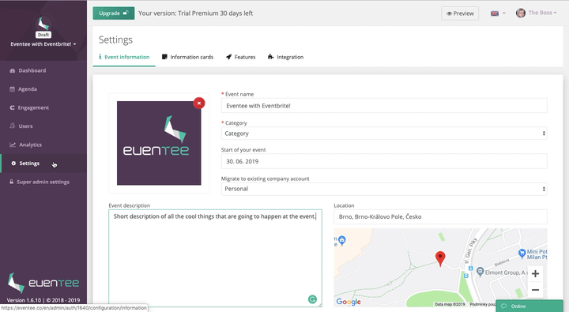Click 'Your version: Trial Premium 30 days left' text

point(196,13)
